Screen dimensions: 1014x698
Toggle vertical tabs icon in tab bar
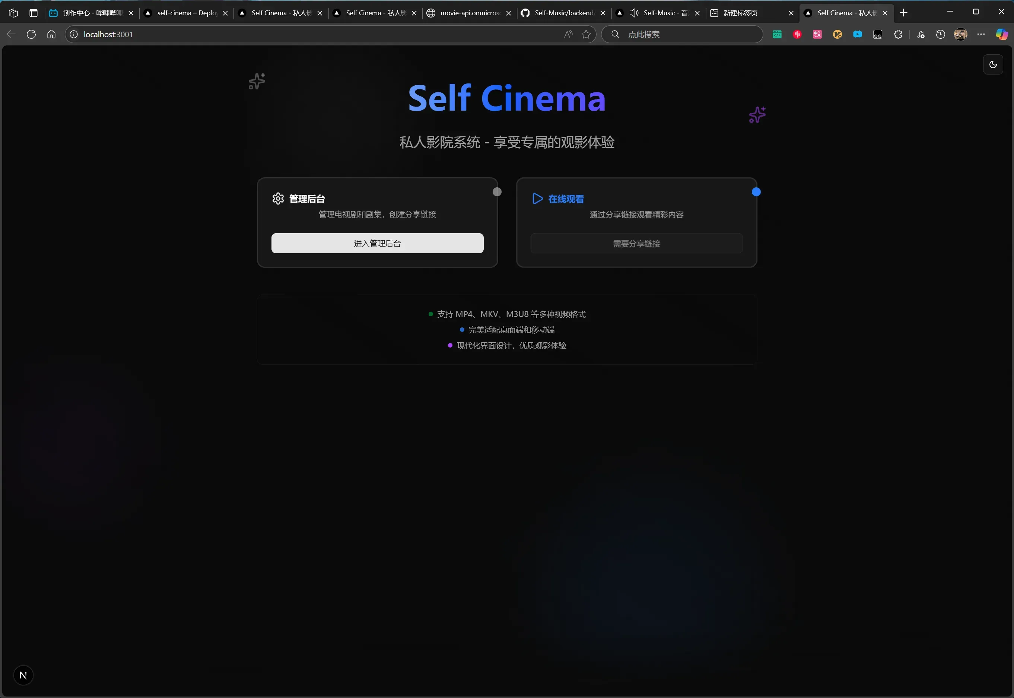pos(33,13)
